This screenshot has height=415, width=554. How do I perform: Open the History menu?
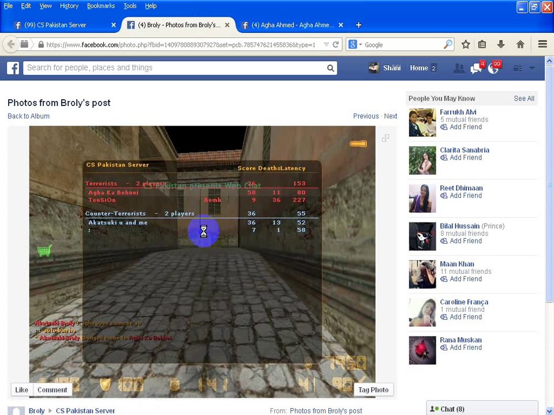pos(69,6)
